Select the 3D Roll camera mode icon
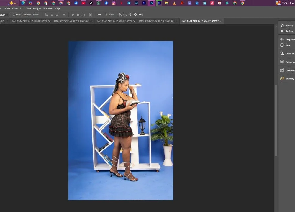This screenshot has width=295, height=212. coord(125,15)
